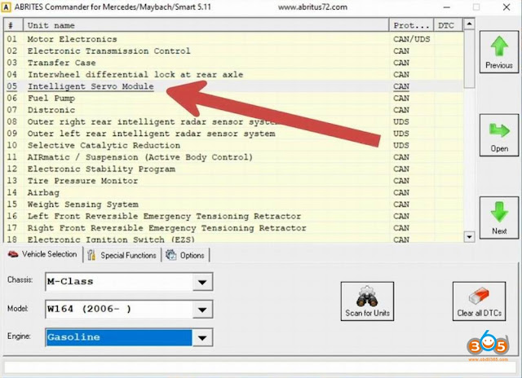522x378 pixels.
Task: Select Electronic Stability Program unit
Action: (x=233, y=169)
